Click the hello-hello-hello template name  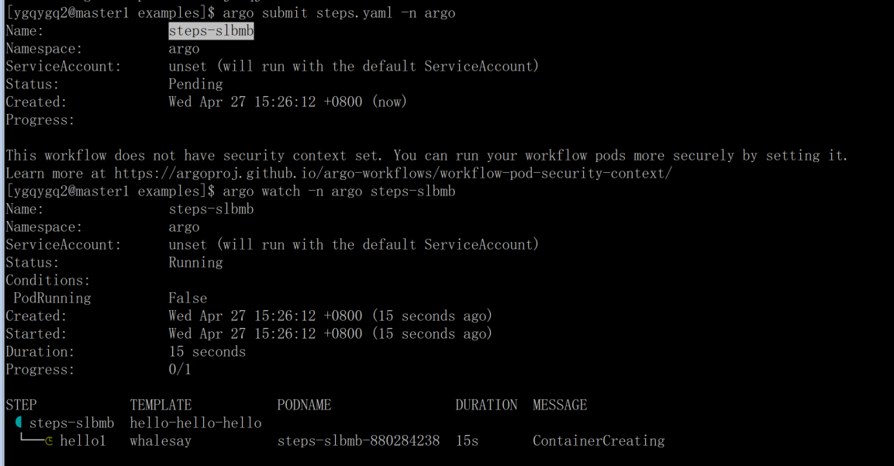[195, 423]
